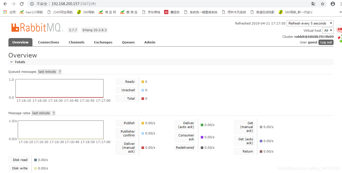Click the site info 'not secure' icon
342x173 pixels.
click(x=32, y=4)
